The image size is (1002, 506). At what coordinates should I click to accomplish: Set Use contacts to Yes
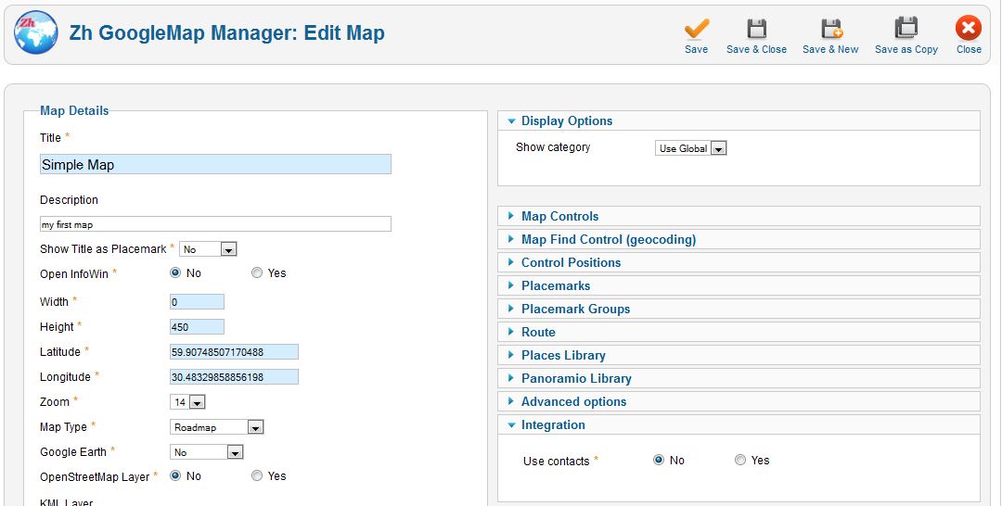click(740, 461)
